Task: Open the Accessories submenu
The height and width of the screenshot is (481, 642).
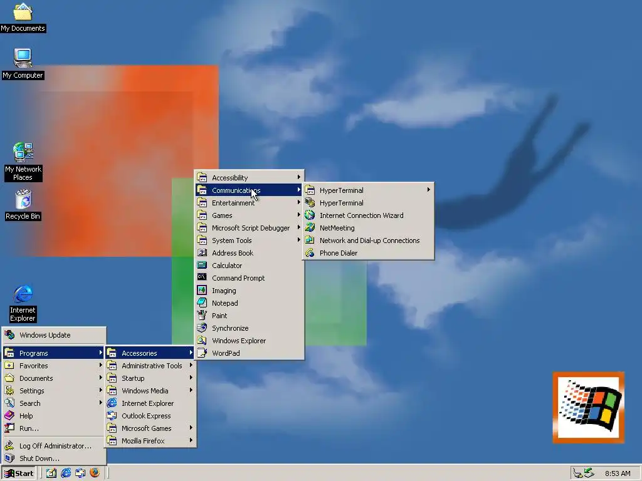Action: pyautogui.click(x=150, y=353)
